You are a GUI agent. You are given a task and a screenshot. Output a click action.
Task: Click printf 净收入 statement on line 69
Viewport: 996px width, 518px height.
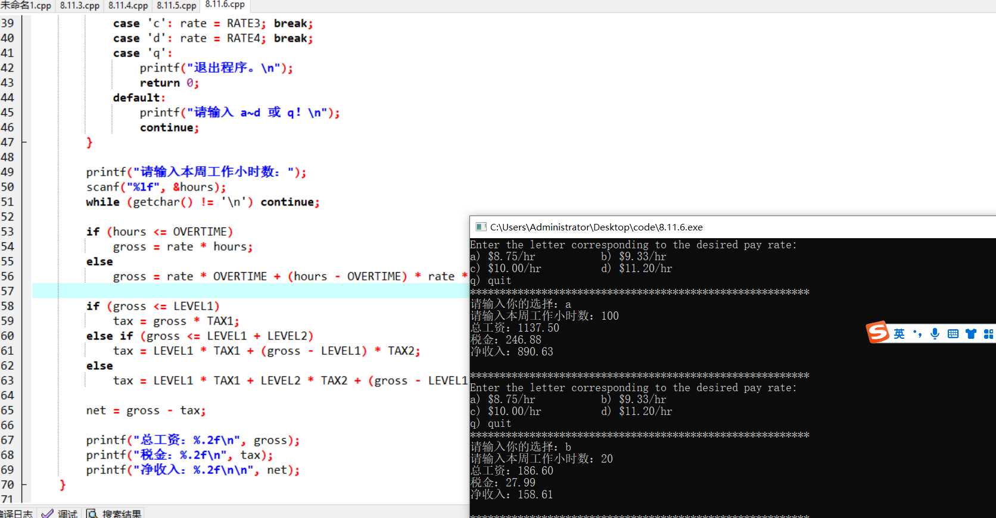coord(193,470)
